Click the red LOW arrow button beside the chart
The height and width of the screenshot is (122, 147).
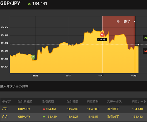coord(145,51)
